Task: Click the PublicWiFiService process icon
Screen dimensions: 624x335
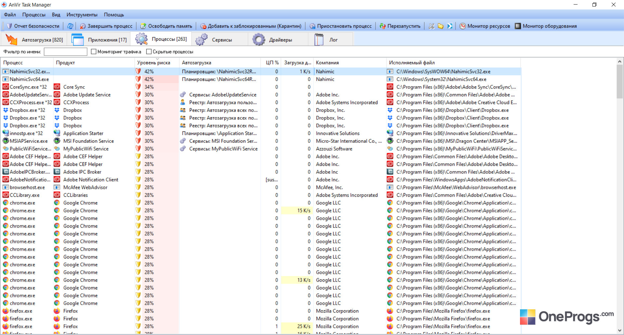Action: click(x=6, y=149)
